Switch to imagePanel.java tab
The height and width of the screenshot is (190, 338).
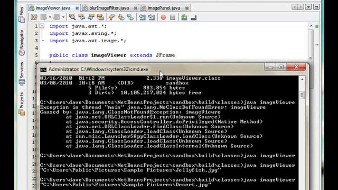tap(164, 8)
